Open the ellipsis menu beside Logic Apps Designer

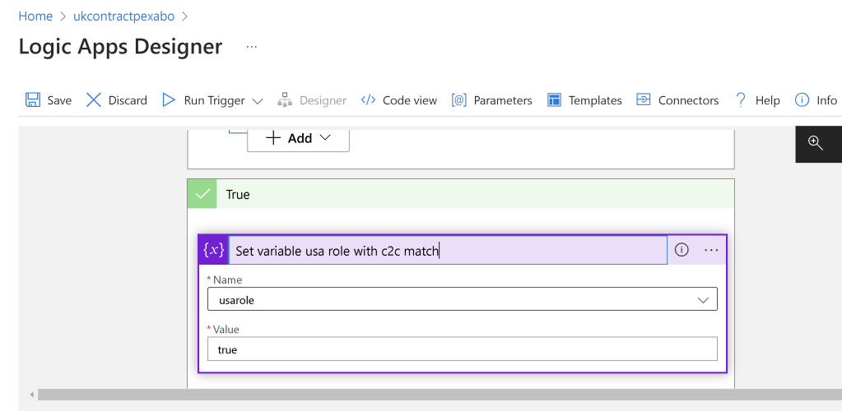pyautogui.click(x=251, y=47)
